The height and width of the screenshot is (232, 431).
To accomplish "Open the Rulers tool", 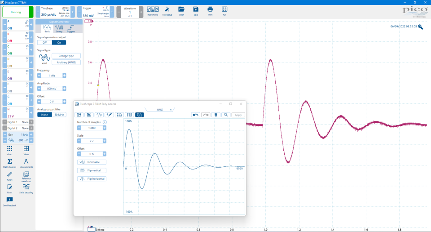I will [9, 175].
